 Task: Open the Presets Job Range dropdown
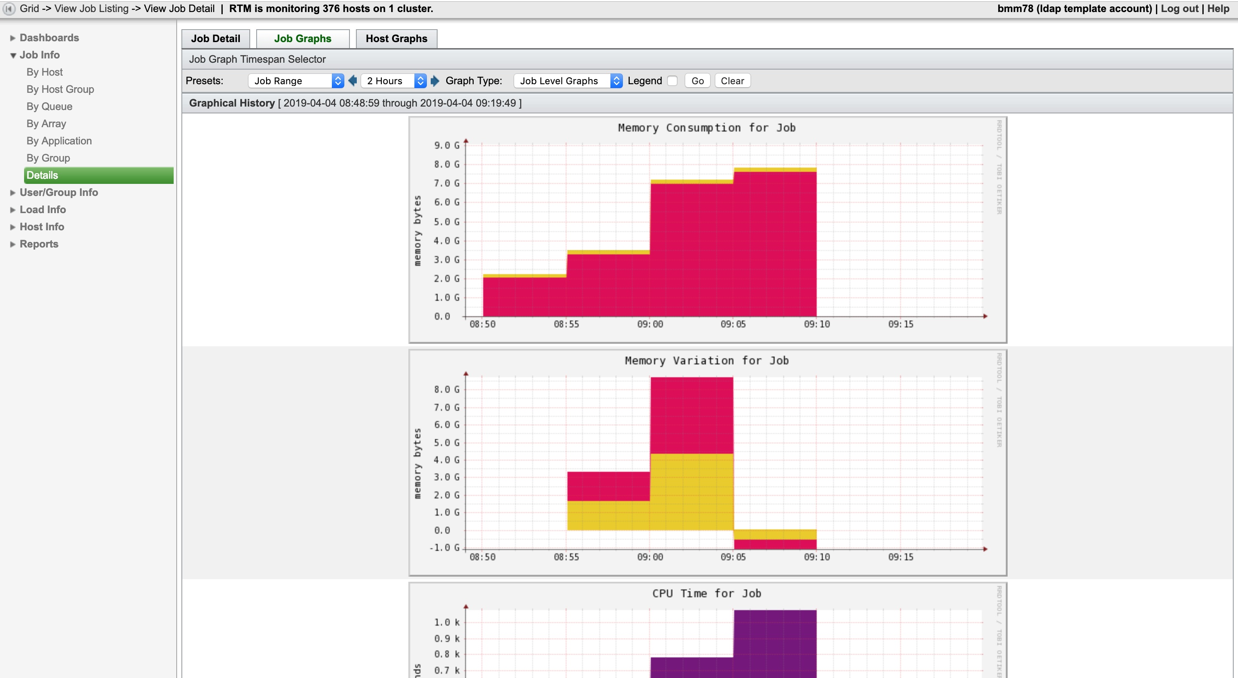tap(296, 81)
